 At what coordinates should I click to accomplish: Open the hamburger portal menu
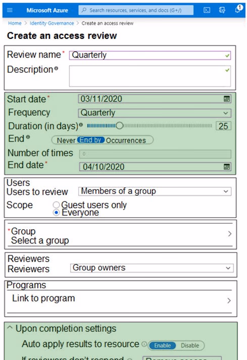click(x=10, y=10)
